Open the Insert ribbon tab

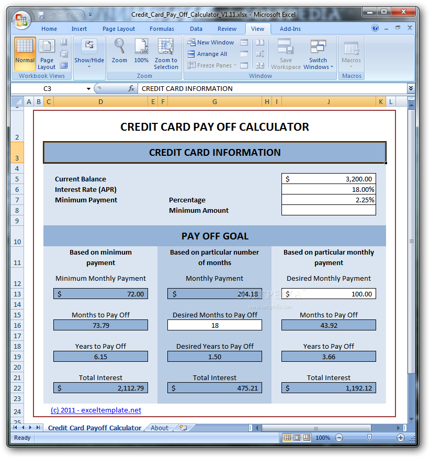coord(79,29)
